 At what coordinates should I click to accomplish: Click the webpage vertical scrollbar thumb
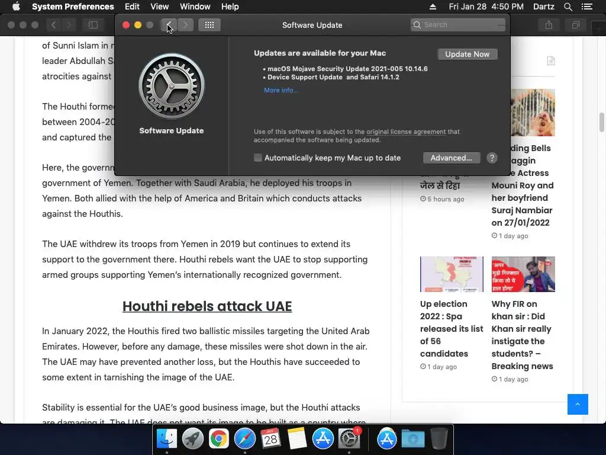(x=602, y=123)
